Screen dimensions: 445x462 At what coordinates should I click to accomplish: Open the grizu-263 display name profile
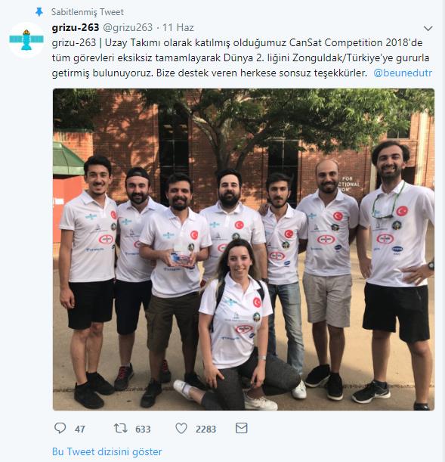[x=76, y=27]
